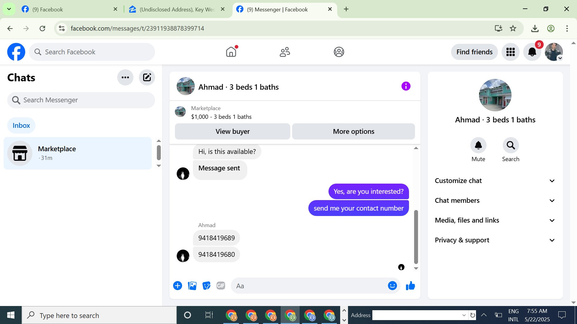
Task: Open more actions plus icon in composer
Action: 178,286
